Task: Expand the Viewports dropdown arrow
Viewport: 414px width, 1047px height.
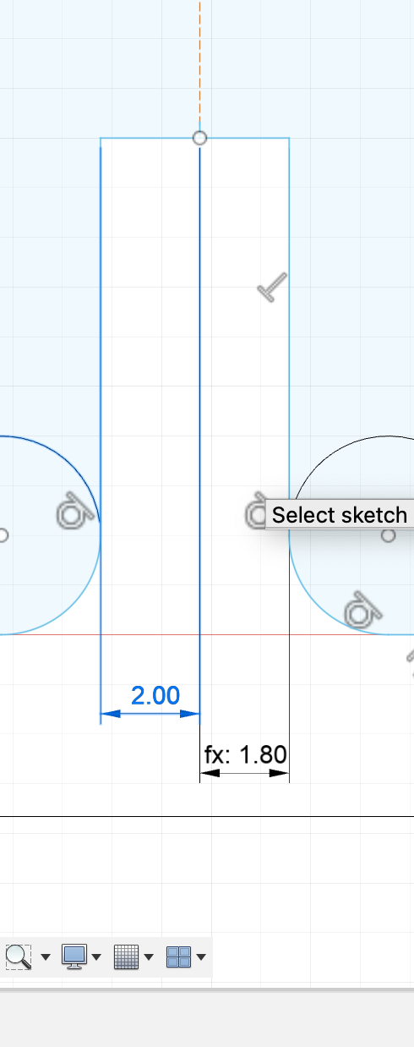Action: tap(201, 957)
